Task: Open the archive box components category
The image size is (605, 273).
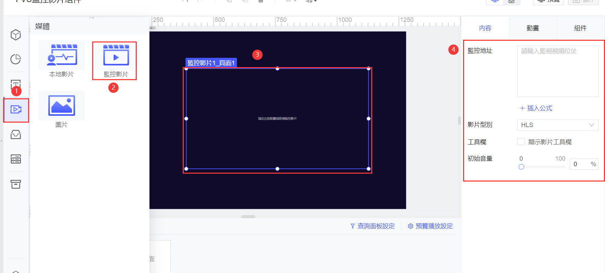Action: pyautogui.click(x=16, y=184)
